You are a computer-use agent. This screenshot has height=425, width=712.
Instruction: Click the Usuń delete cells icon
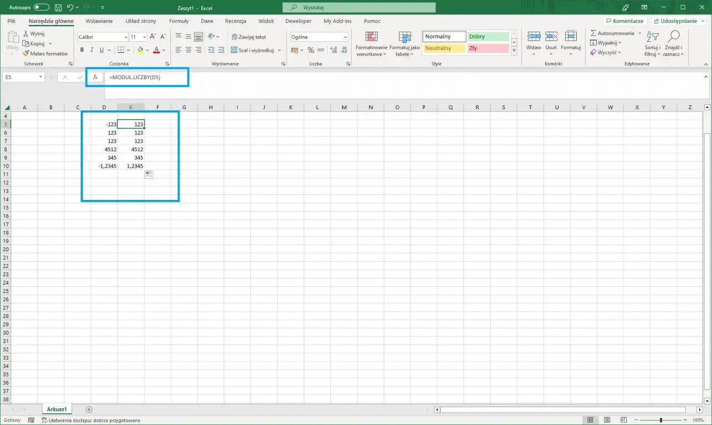[x=551, y=37]
